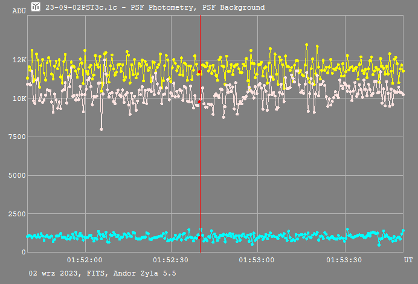Click the '10K' y-axis label
The width and height of the screenshot is (418, 284).
[x=19, y=98]
